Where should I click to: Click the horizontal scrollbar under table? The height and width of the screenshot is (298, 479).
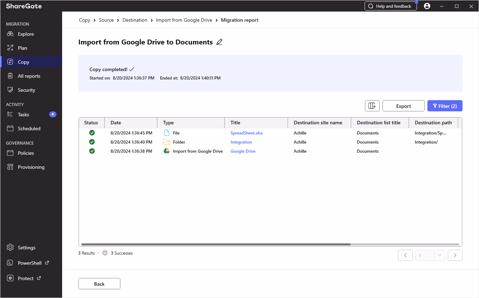pyautogui.click(x=216, y=244)
